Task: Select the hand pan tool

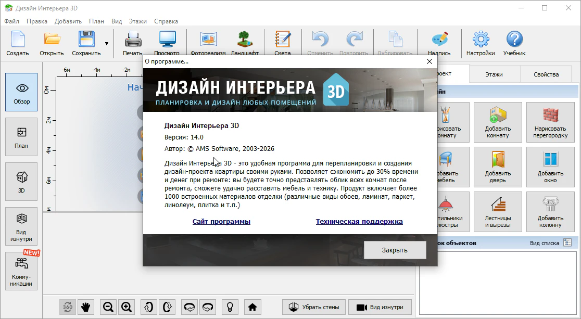Action: [85, 307]
